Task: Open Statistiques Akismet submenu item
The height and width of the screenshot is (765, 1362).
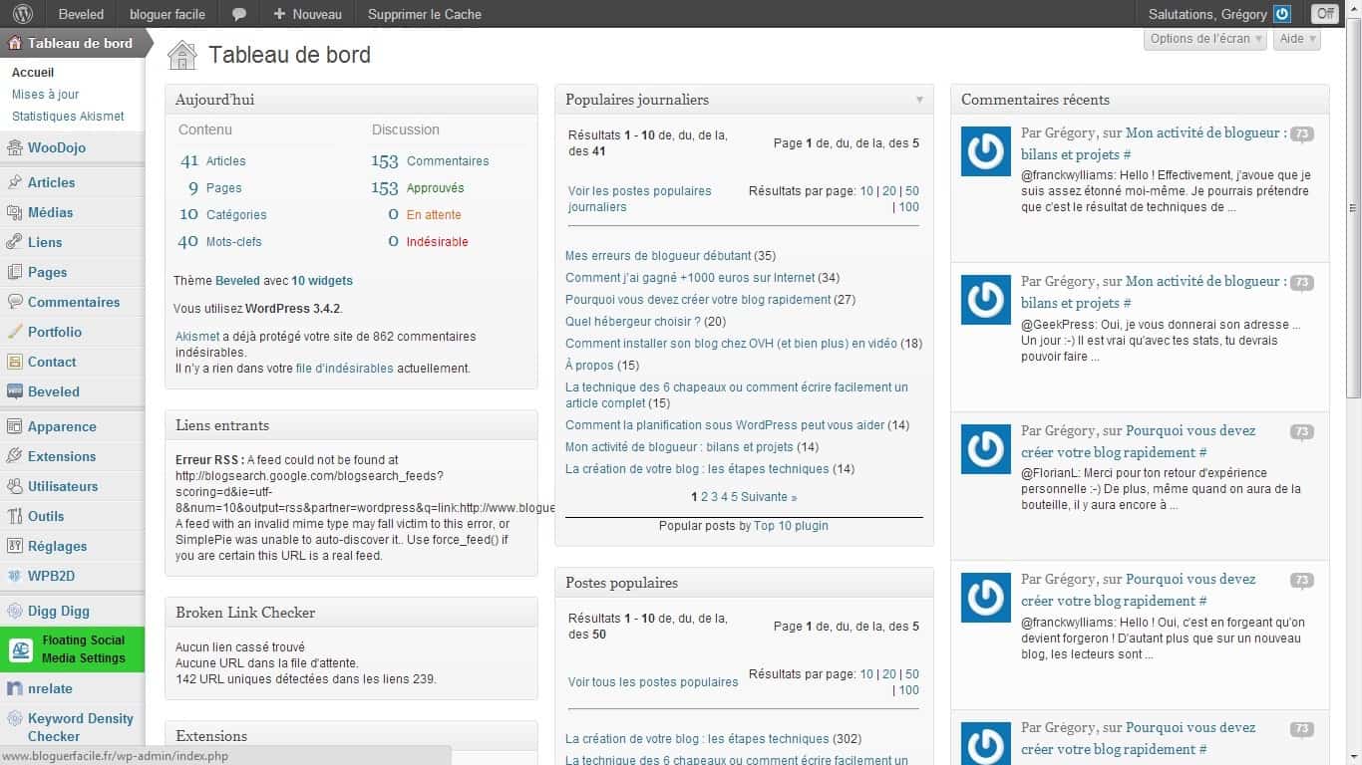Action: tap(68, 117)
